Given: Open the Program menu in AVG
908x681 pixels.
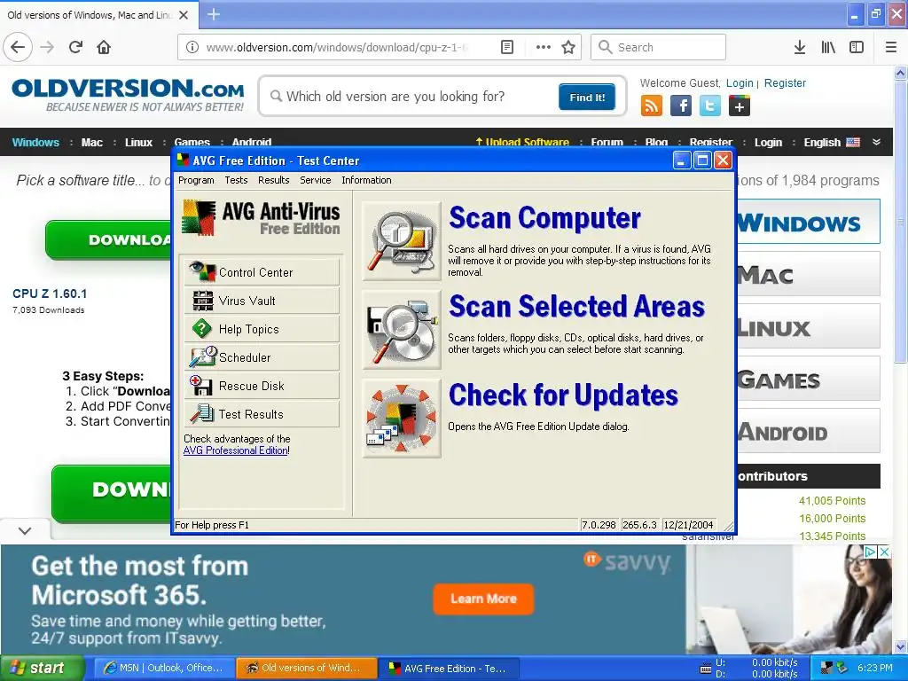Looking at the screenshot, I should click(x=196, y=180).
